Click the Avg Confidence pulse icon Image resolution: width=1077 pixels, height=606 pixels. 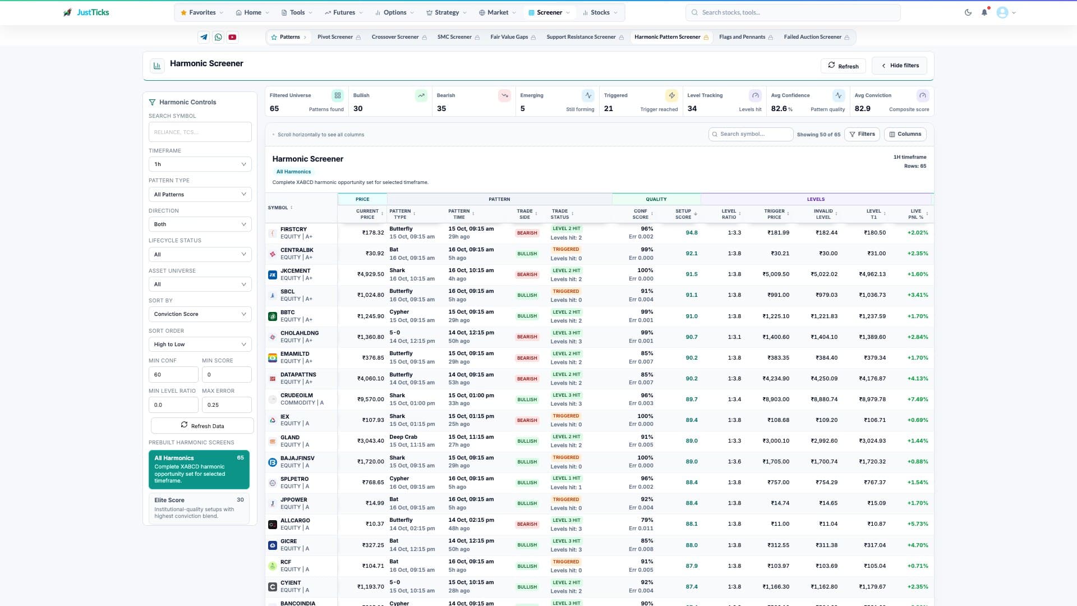click(x=839, y=95)
